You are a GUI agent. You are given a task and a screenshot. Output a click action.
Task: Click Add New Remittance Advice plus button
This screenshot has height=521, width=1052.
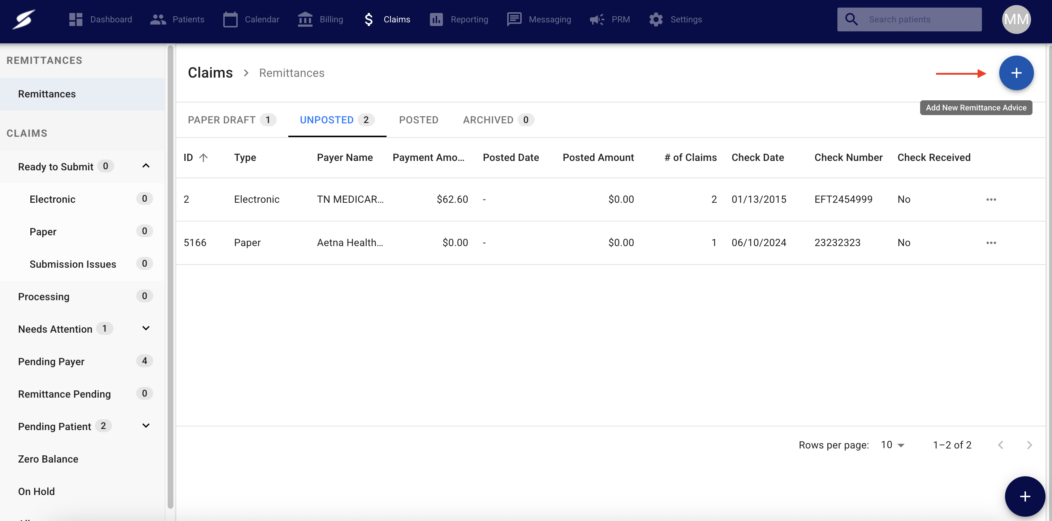click(1016, 73)
